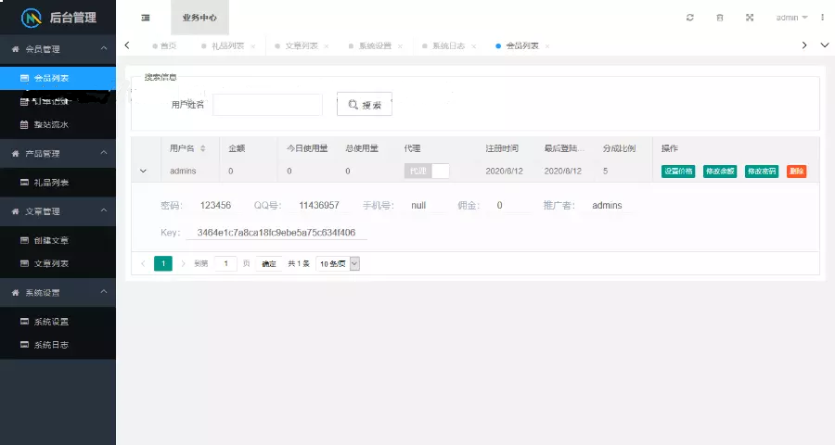Open the tab options down chevron
This screenshot has height=445, width=835.
point(825,45)
